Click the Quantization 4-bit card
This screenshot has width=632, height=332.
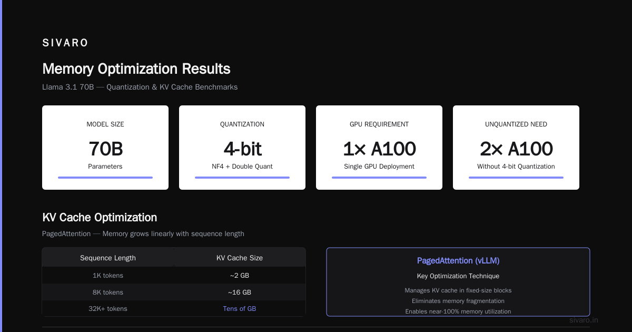click(242, 148)
